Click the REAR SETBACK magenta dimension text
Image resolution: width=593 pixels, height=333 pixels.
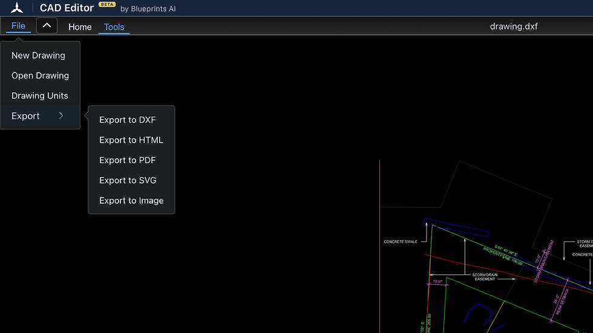(x=562, y=302)
